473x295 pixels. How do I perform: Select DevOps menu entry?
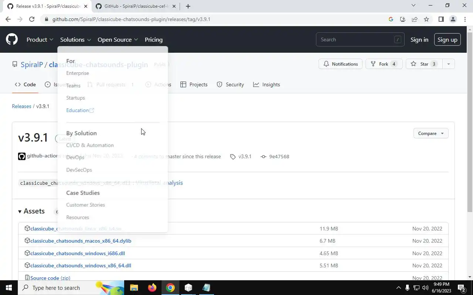[x=75, y=157]
